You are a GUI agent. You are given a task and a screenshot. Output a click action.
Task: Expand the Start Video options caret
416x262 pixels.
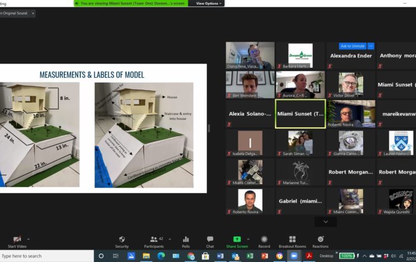pos(29,239)
